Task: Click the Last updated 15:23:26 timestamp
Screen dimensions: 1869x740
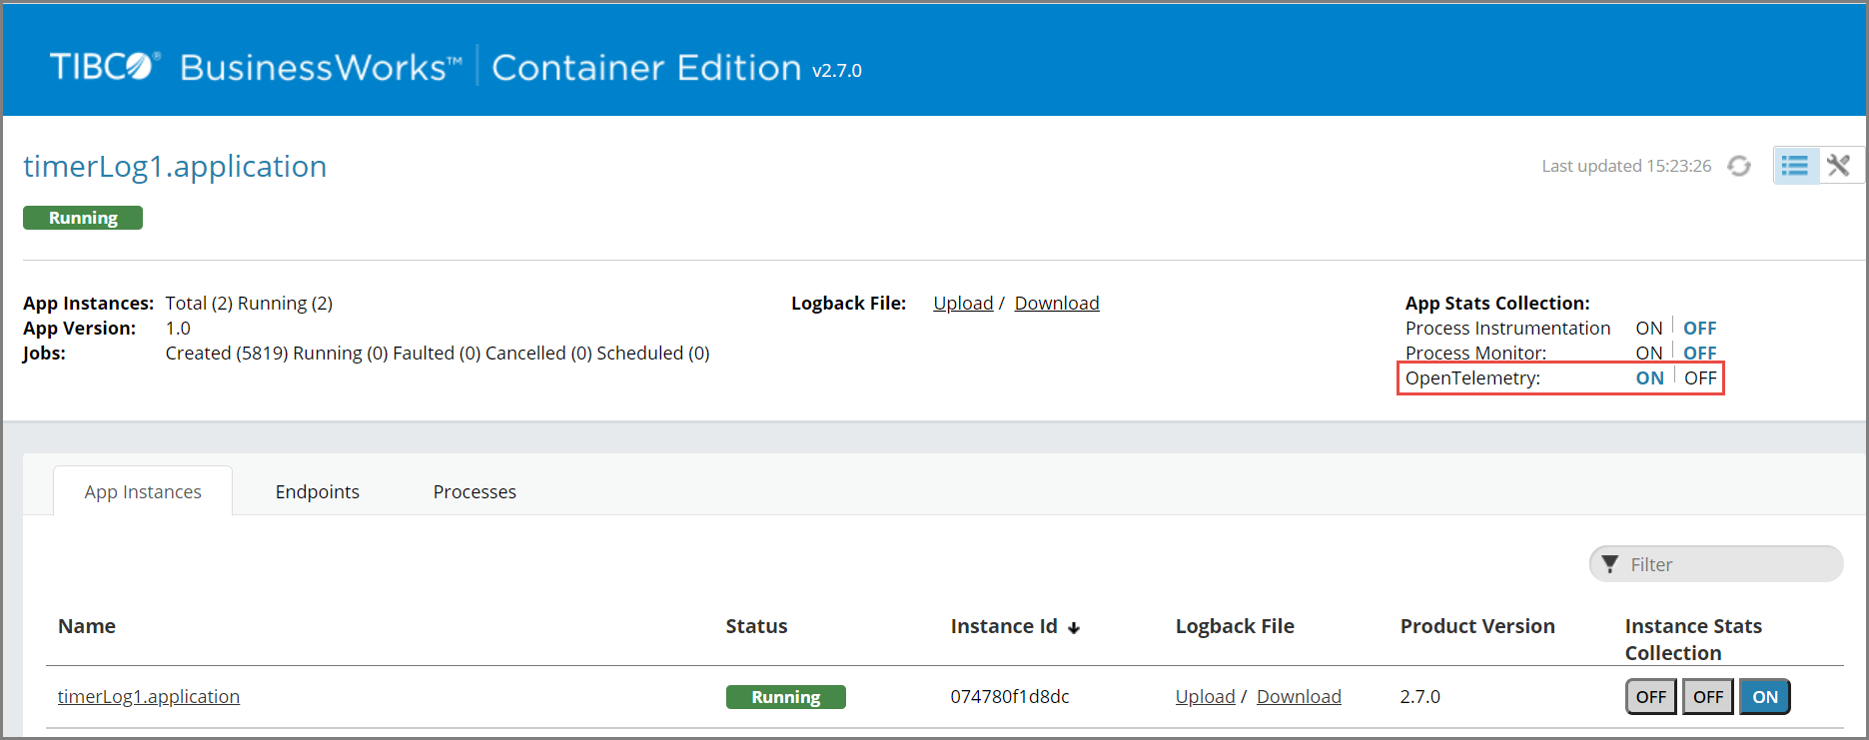Action: [1626, 166]
